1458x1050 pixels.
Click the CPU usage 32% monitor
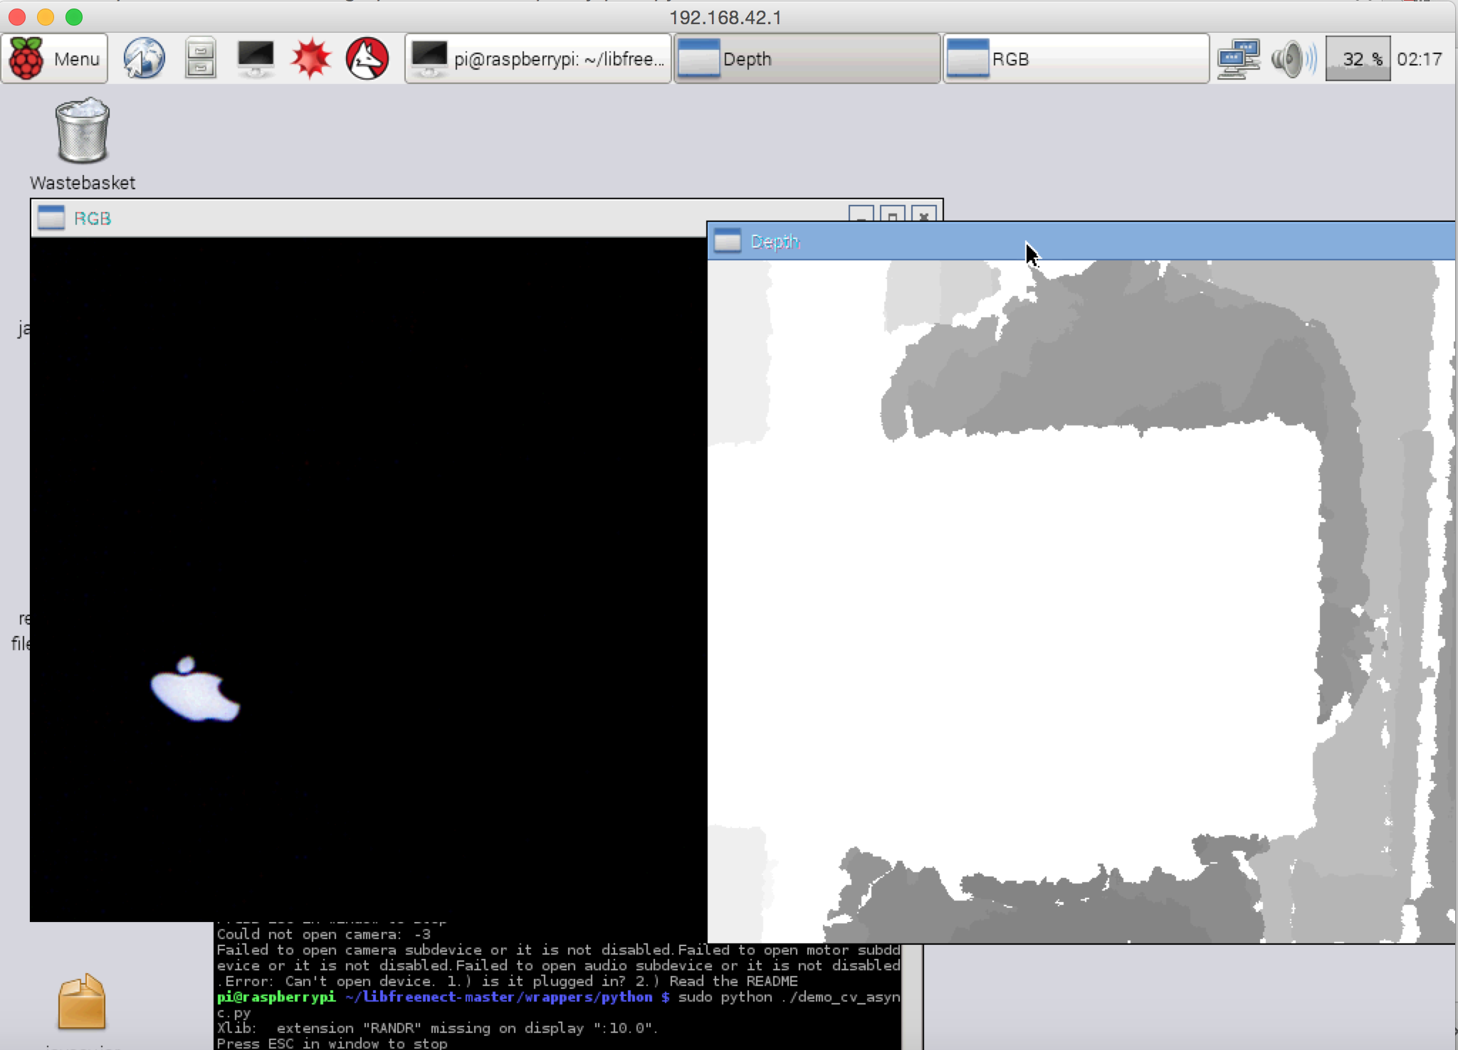tap(1357, 58)
